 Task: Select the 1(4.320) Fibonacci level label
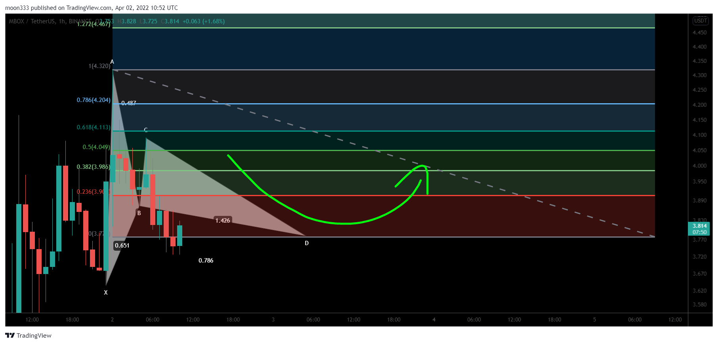pos(99,66)
